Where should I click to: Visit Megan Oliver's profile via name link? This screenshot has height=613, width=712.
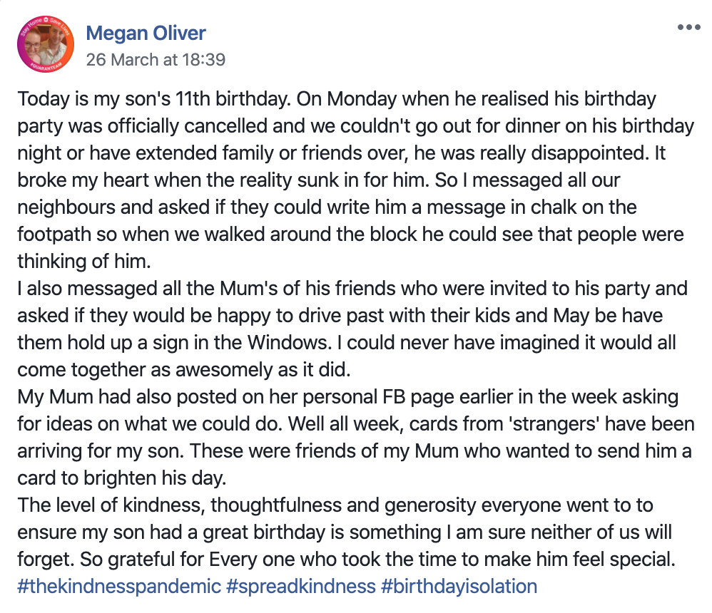pos(146,33)
